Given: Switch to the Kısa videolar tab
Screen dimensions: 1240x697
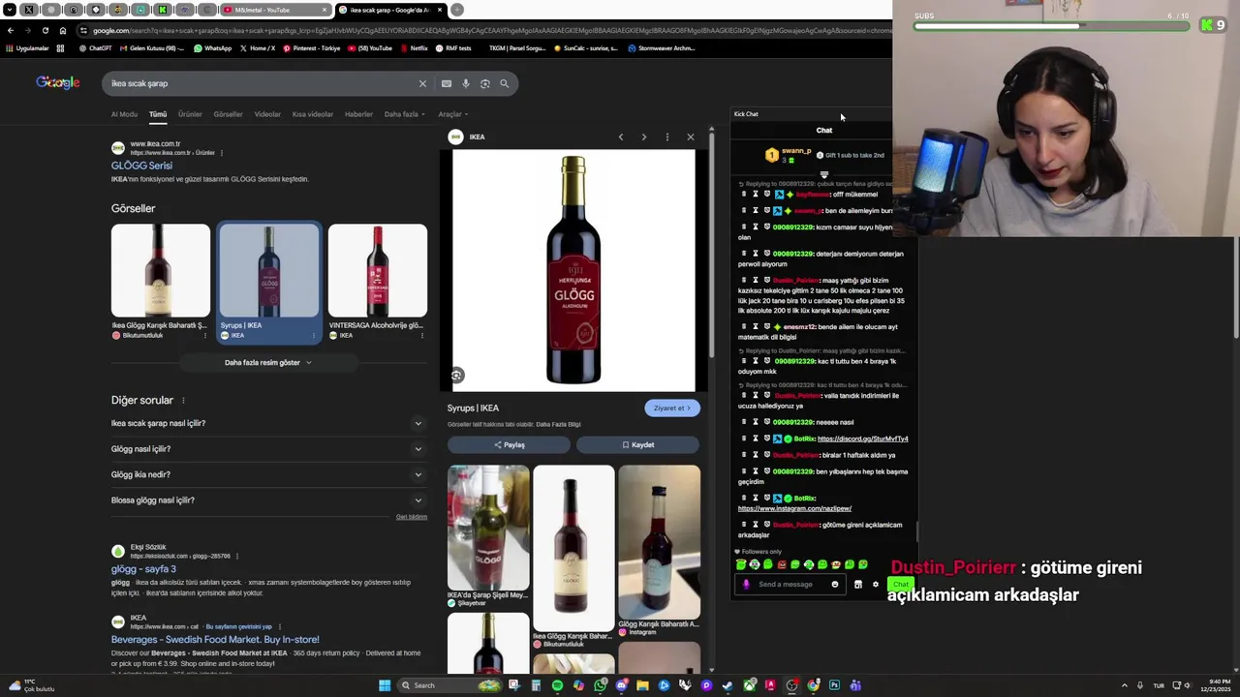Looking at the screenshot, I should [313, 114].
